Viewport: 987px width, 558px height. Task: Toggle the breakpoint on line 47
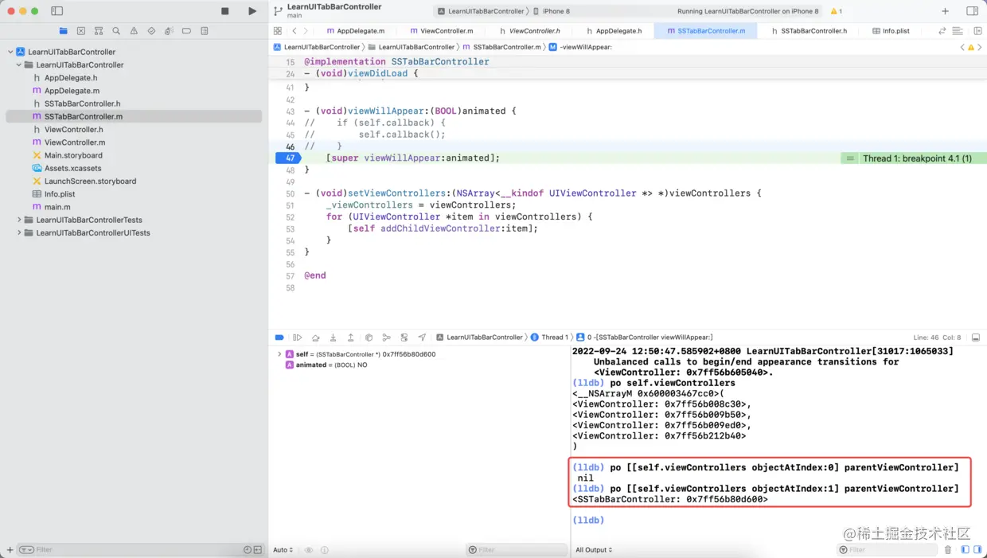coord(287,158)
